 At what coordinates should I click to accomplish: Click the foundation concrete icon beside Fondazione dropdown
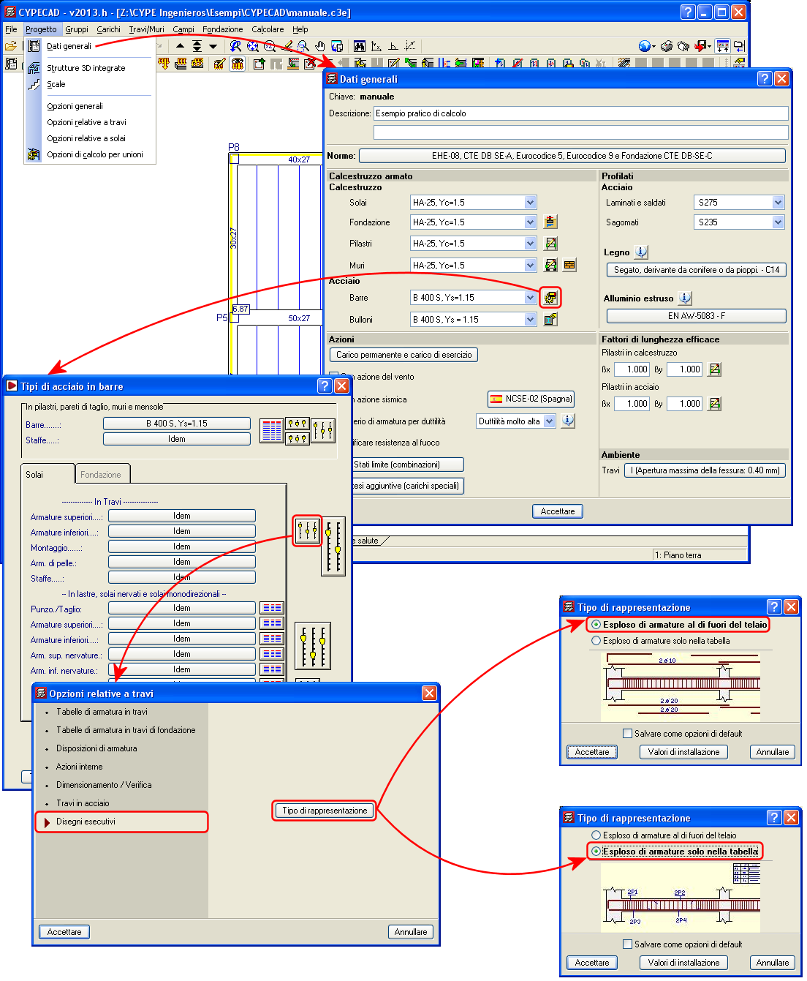point(551,222)
